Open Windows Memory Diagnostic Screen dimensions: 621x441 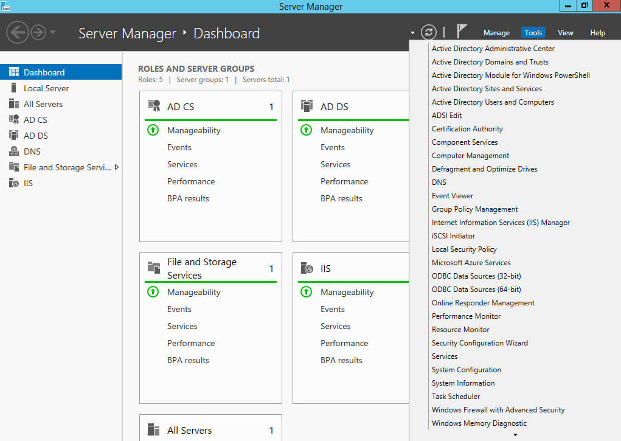(x=479, y=423)
